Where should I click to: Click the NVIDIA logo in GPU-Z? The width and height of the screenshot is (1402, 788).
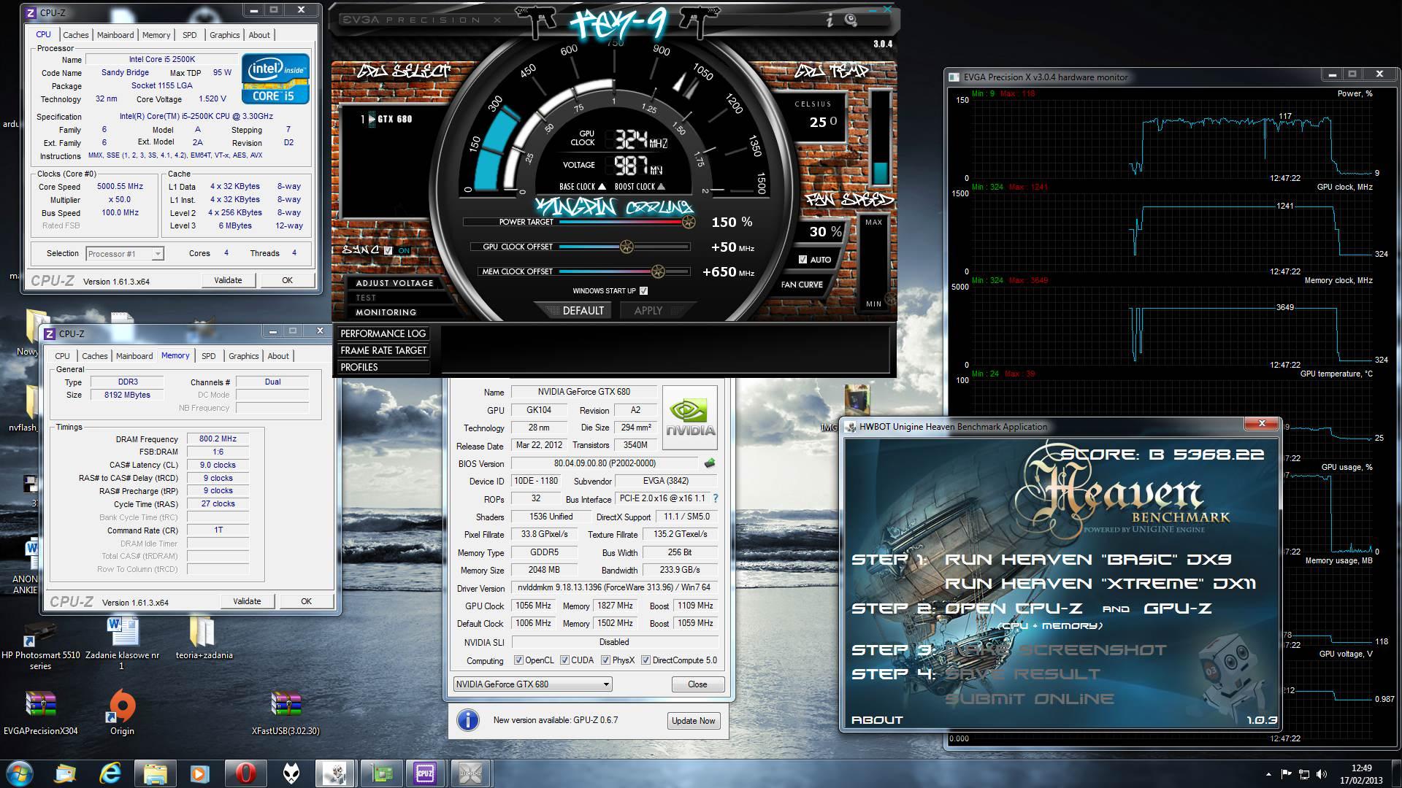point(689,417)
